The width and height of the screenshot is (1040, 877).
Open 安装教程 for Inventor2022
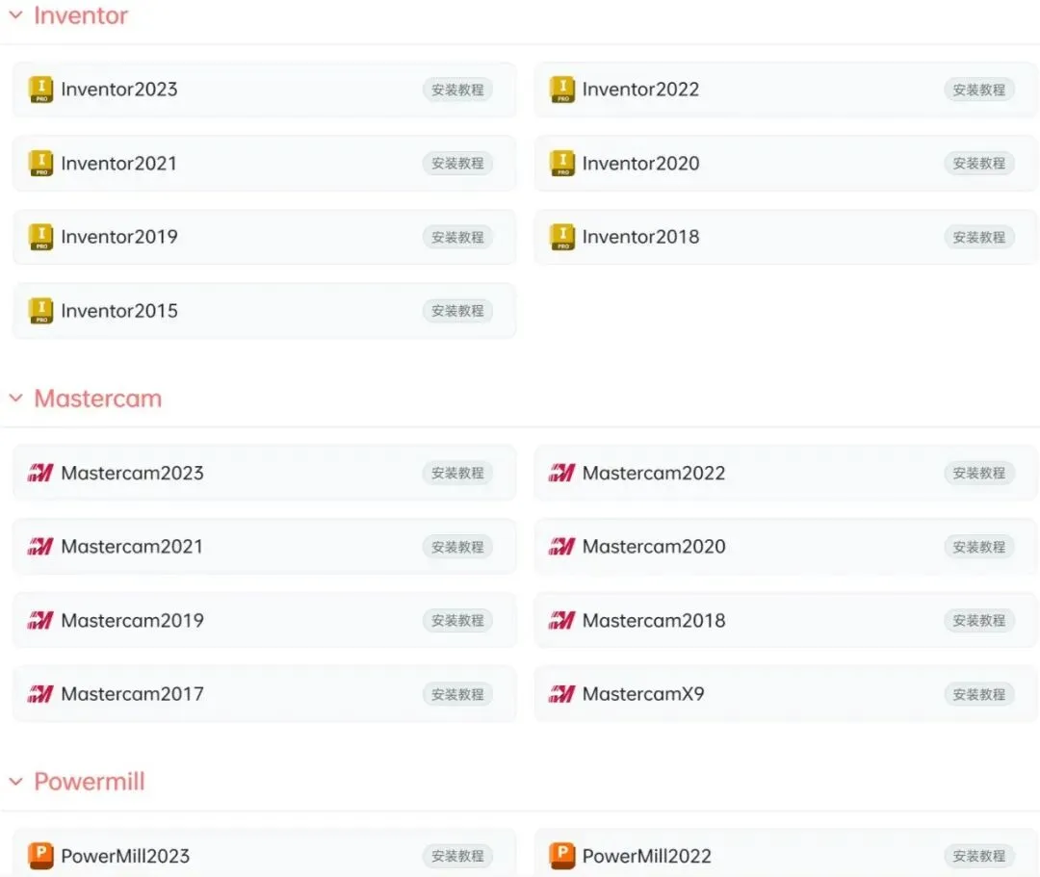(x=979, y=90)
